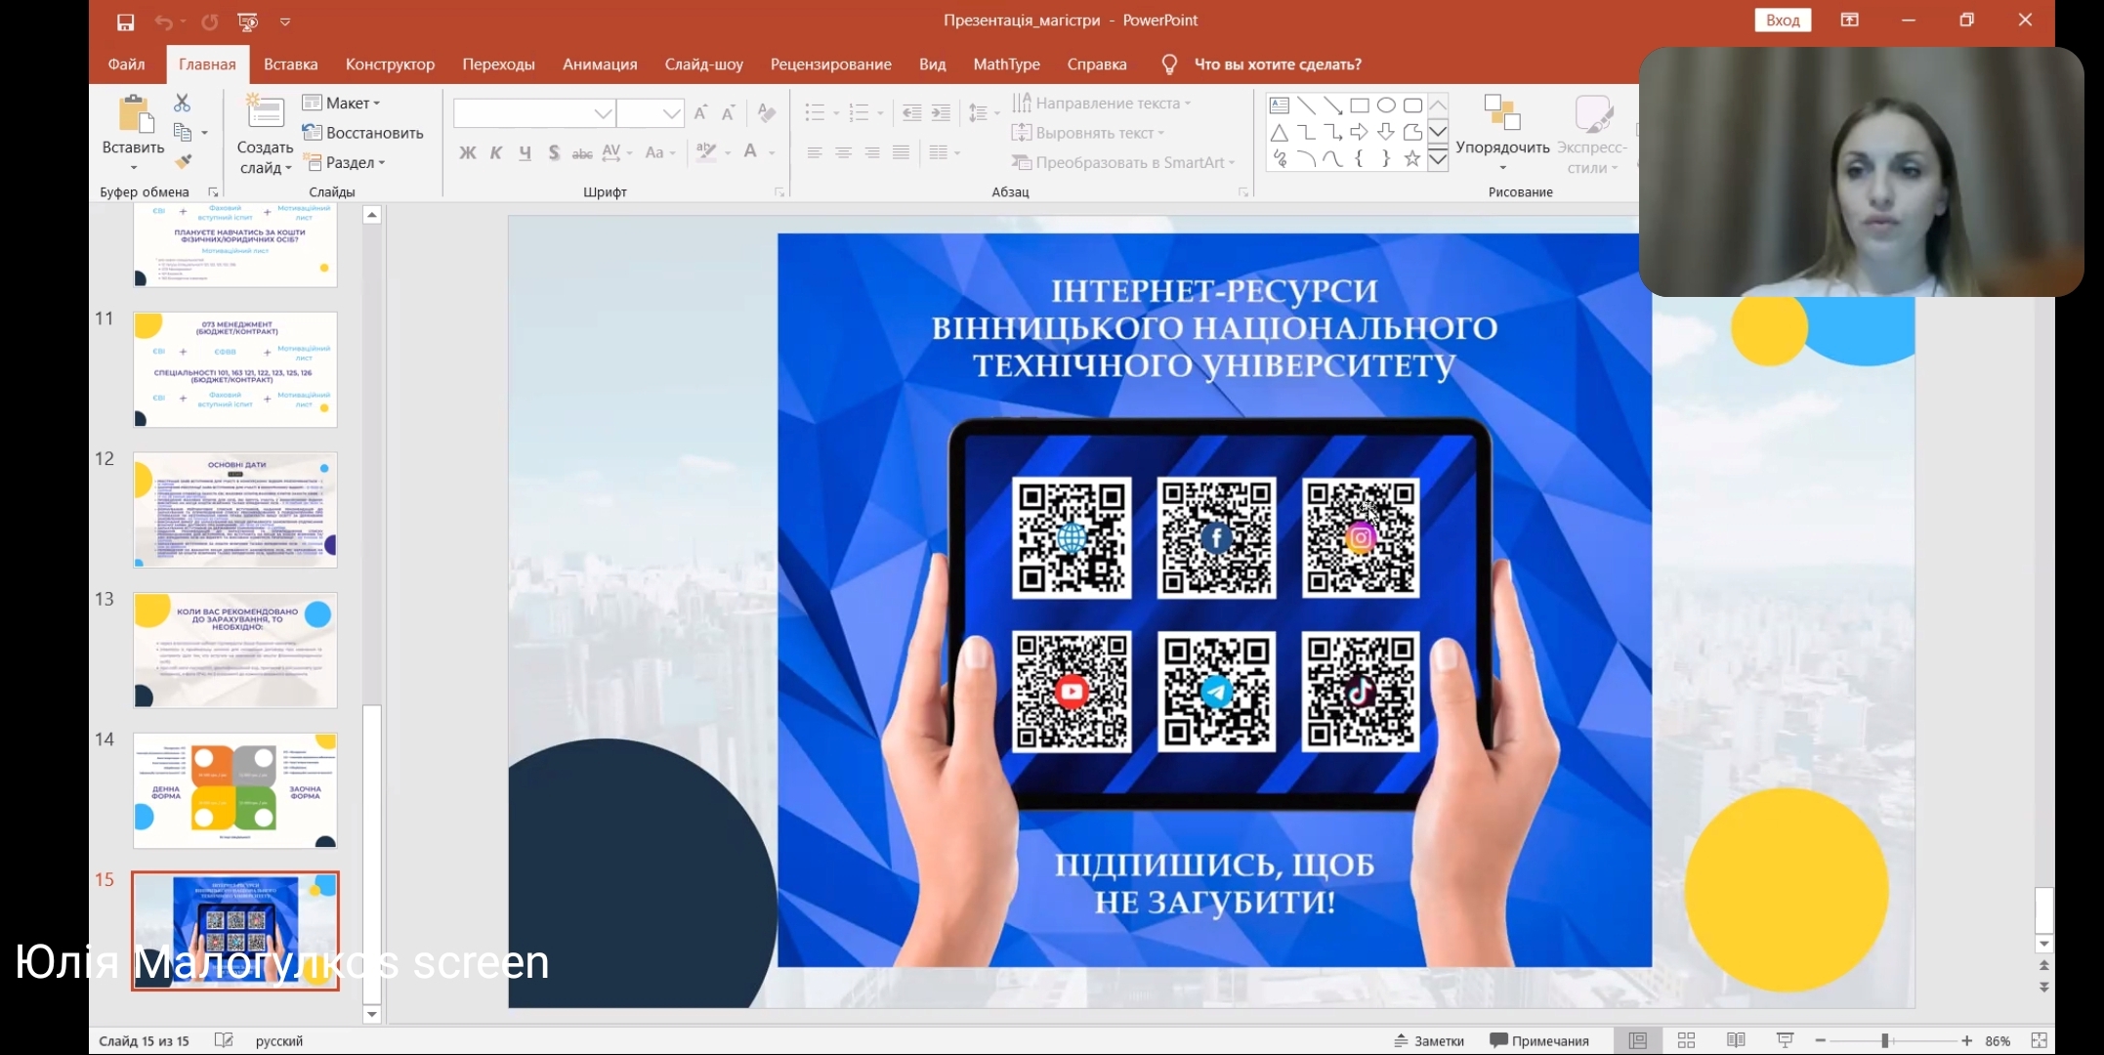
Task: Toggle Underline (Ч) formatting
Action: [526, 152]
